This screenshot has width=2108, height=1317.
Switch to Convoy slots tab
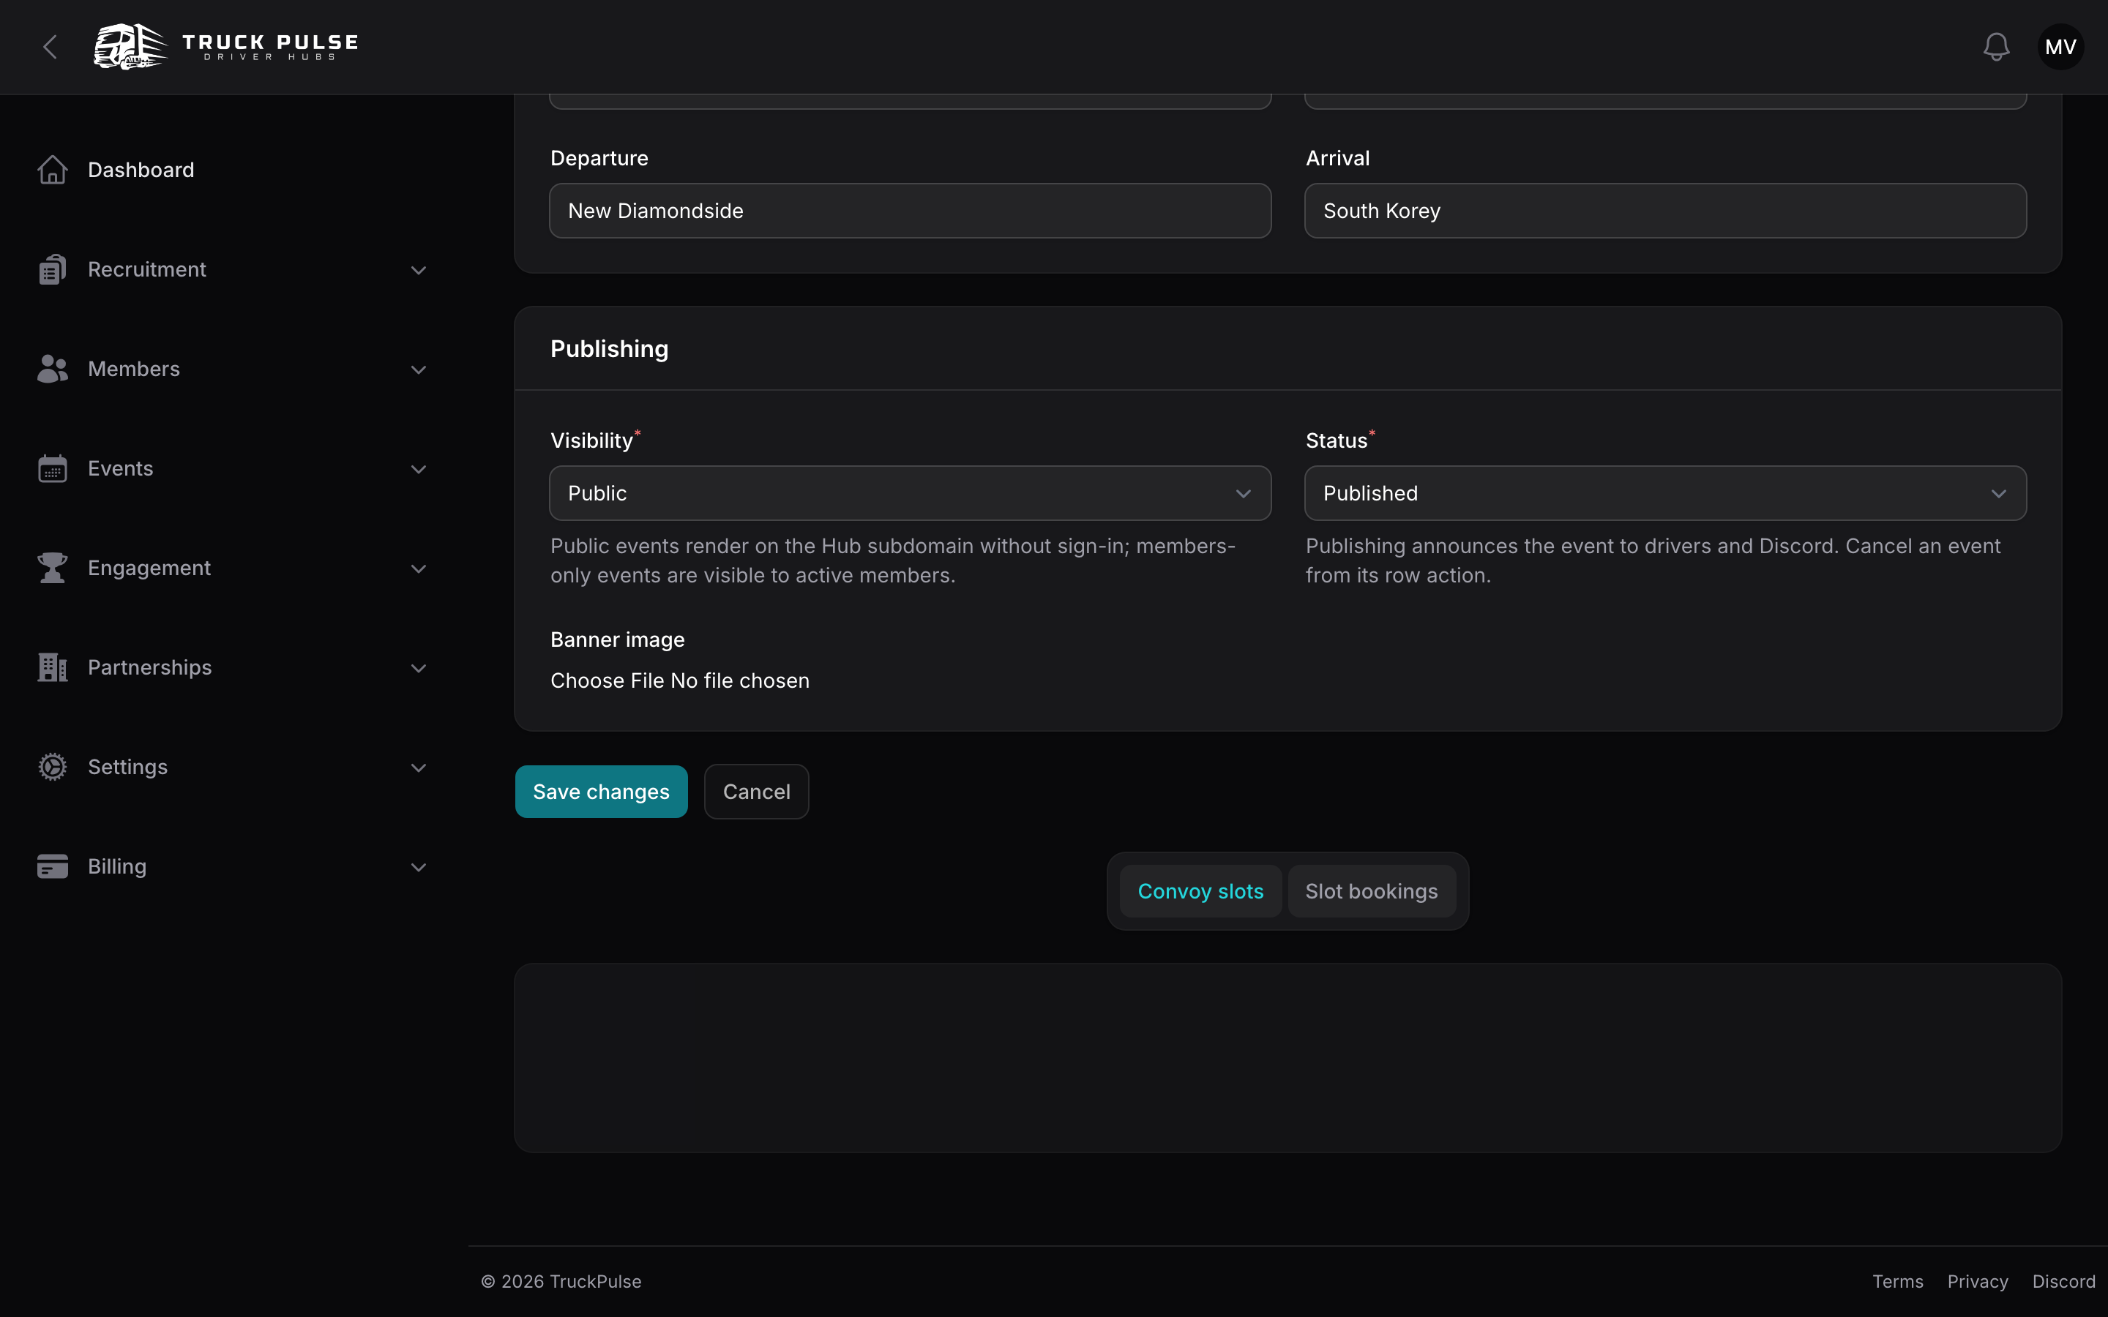(x=1200, y=891)
